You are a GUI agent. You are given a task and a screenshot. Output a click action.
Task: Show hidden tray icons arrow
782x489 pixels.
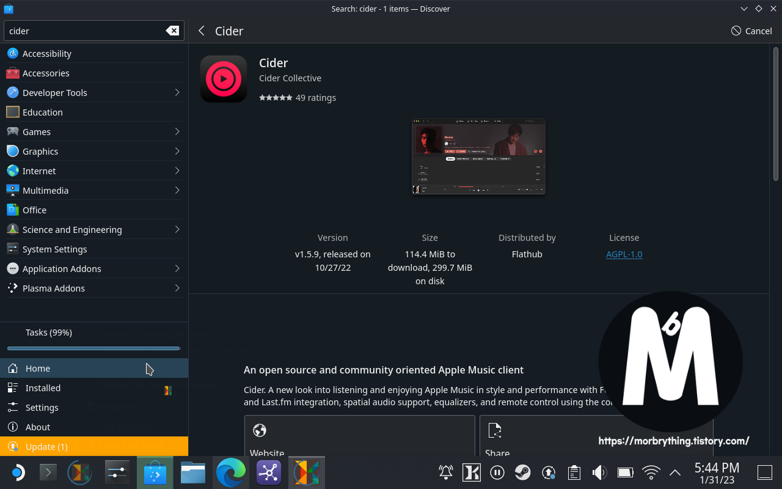click(x=675, y=472)
